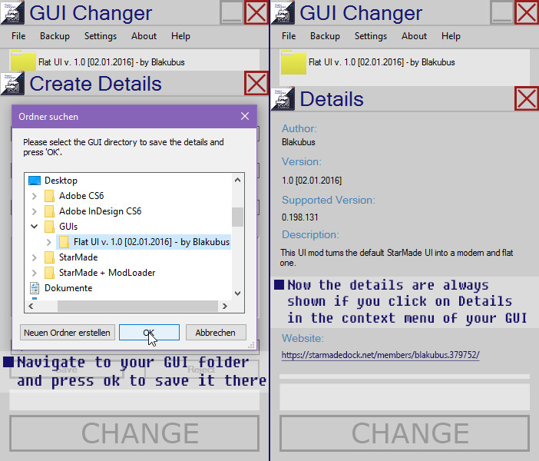Click supported version value 0.198.131
539x461 pixels.
299,217
